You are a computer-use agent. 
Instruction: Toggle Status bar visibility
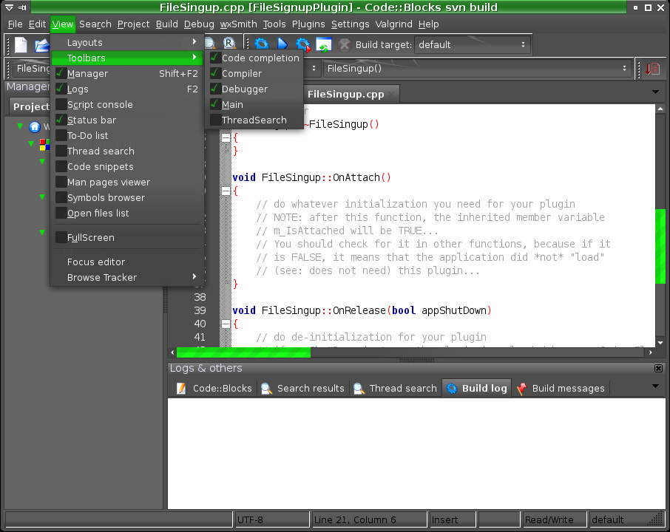point(127,120)
